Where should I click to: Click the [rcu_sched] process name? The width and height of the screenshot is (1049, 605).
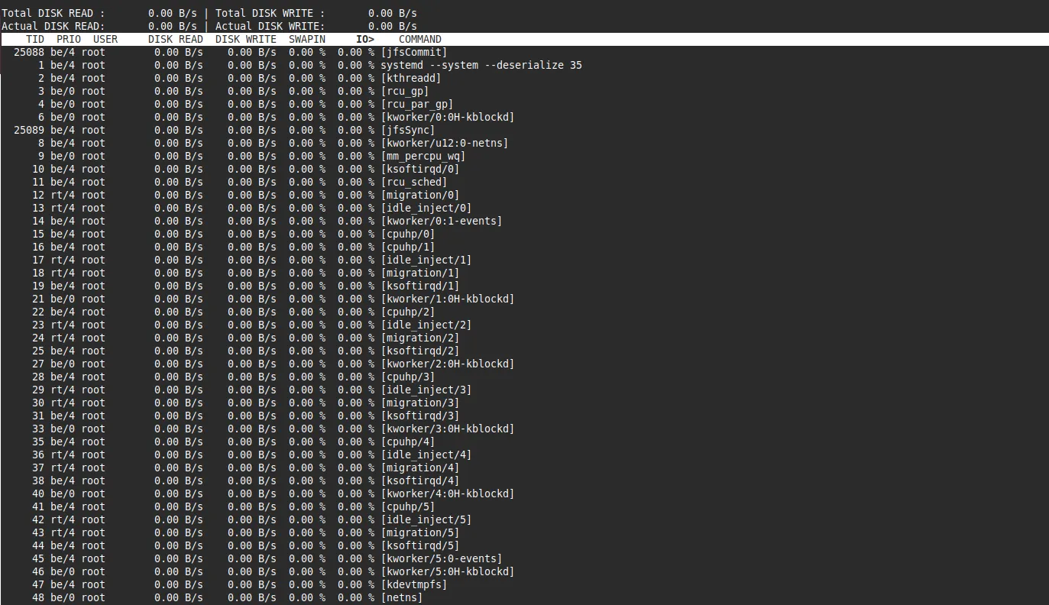[414, 182]
